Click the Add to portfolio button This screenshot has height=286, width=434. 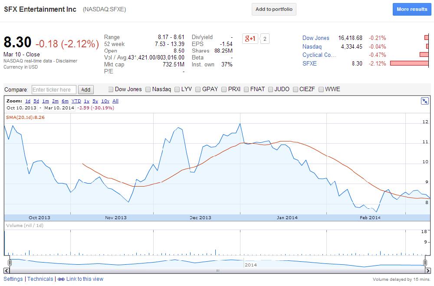(274, 9)
